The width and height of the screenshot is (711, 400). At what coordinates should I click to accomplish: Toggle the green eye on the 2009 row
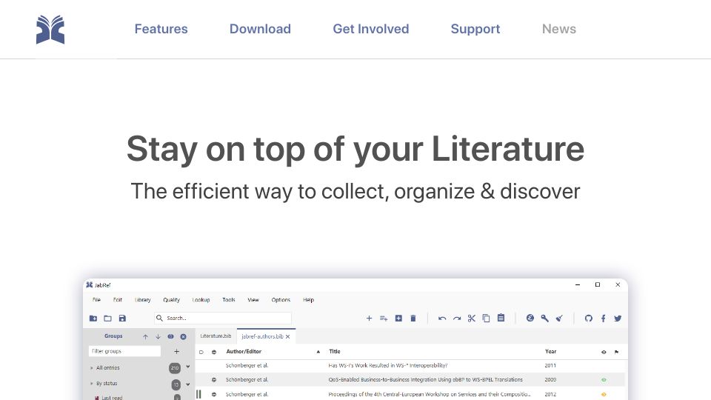tap(604, 380)
